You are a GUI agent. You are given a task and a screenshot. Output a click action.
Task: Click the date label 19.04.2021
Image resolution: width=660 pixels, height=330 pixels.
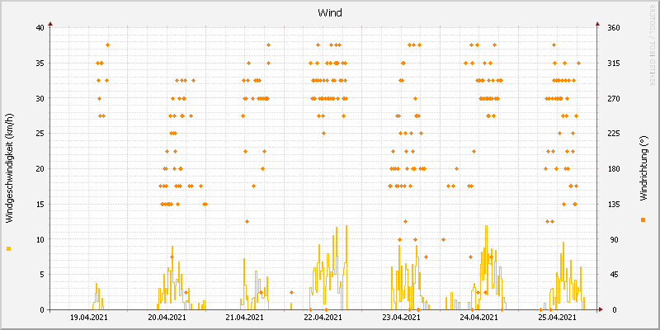89,318
